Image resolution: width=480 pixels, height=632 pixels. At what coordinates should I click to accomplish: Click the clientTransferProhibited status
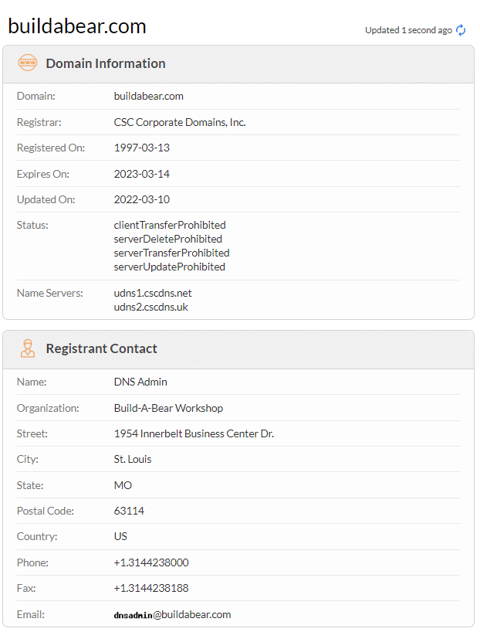(170, 225)
